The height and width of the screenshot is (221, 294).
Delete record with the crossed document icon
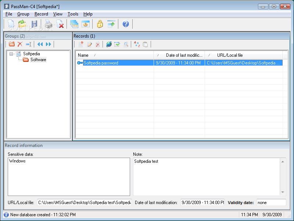tap(98, 44)
